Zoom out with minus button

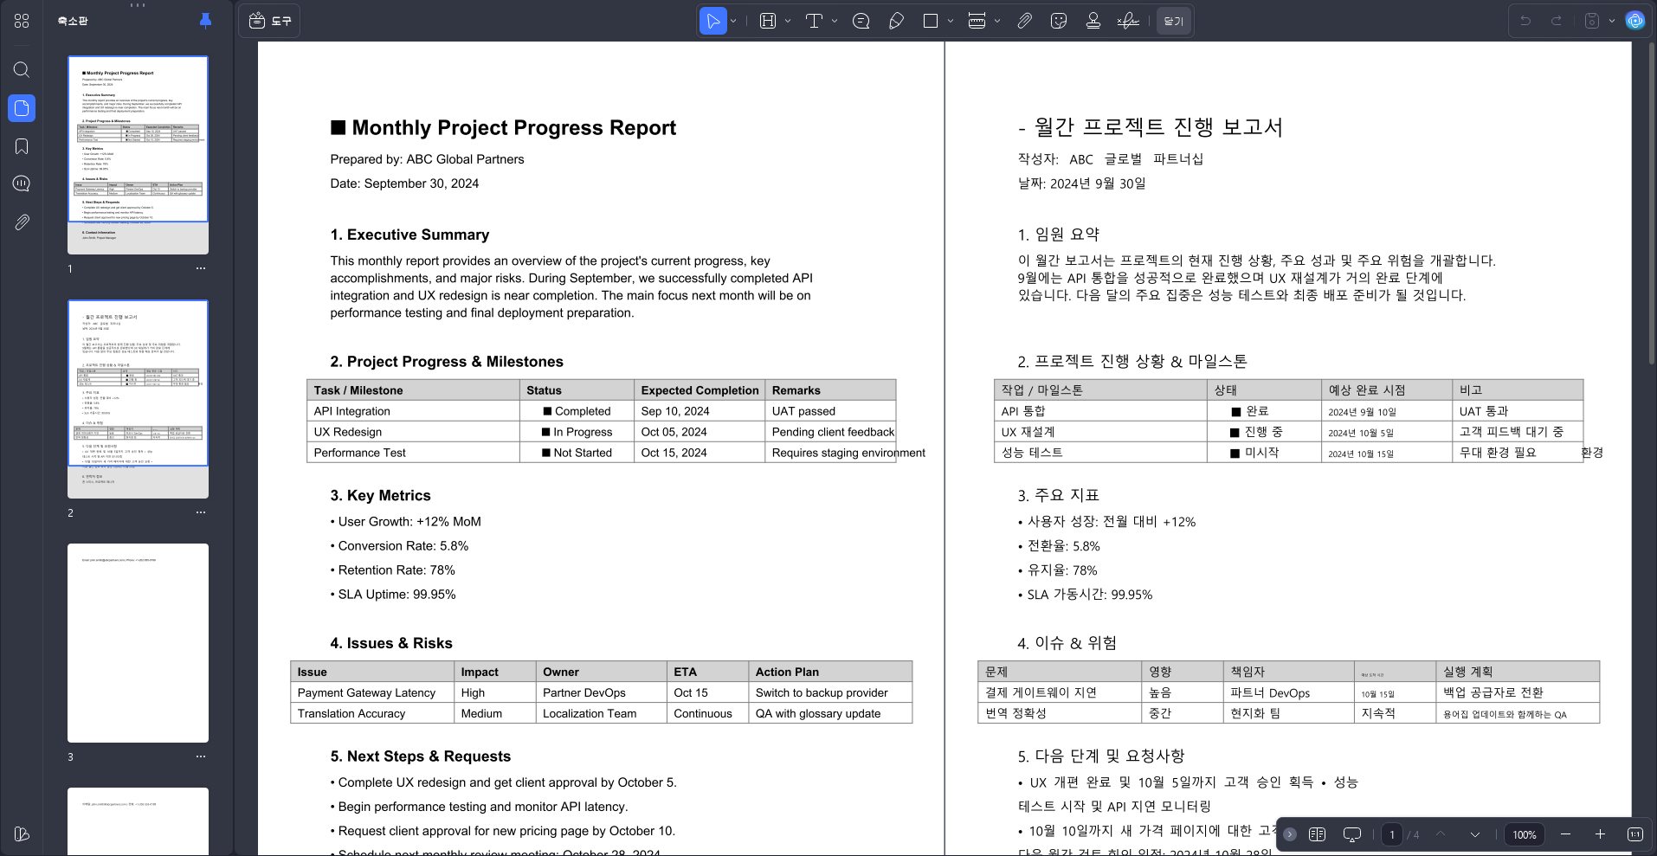pyautogui.click(x=1565, y=834)
